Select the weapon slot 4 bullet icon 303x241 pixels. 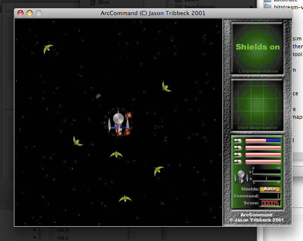(238, 162)
